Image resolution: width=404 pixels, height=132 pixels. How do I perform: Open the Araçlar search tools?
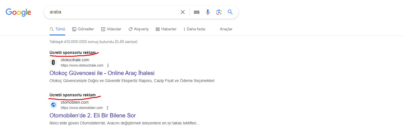point(226,29)
